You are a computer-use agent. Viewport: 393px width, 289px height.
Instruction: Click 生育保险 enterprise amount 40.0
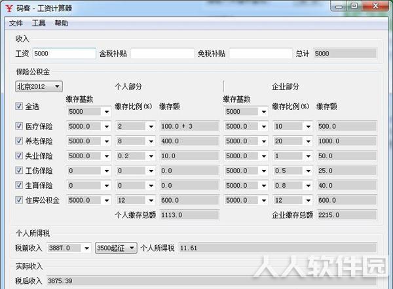[x=346, y=186]
